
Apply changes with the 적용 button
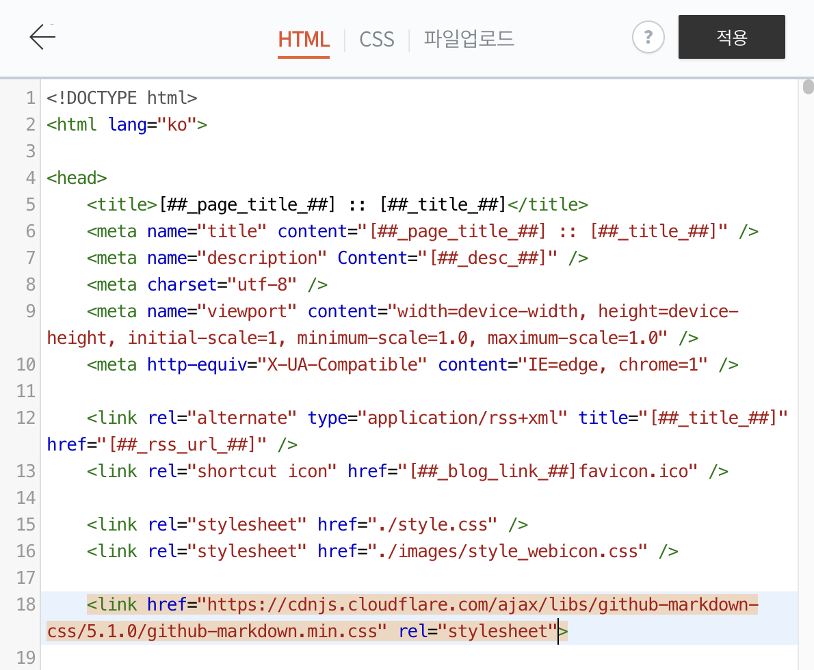click(x=731, y=37)
